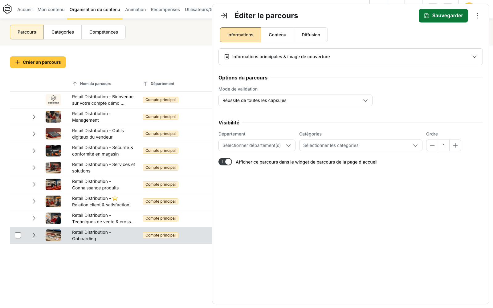Switch to the Contenu tab
The image size is (493, 308).
pos(277,35)
